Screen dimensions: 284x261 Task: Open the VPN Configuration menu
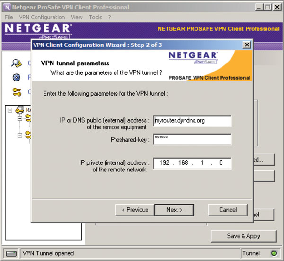(42, 17)
